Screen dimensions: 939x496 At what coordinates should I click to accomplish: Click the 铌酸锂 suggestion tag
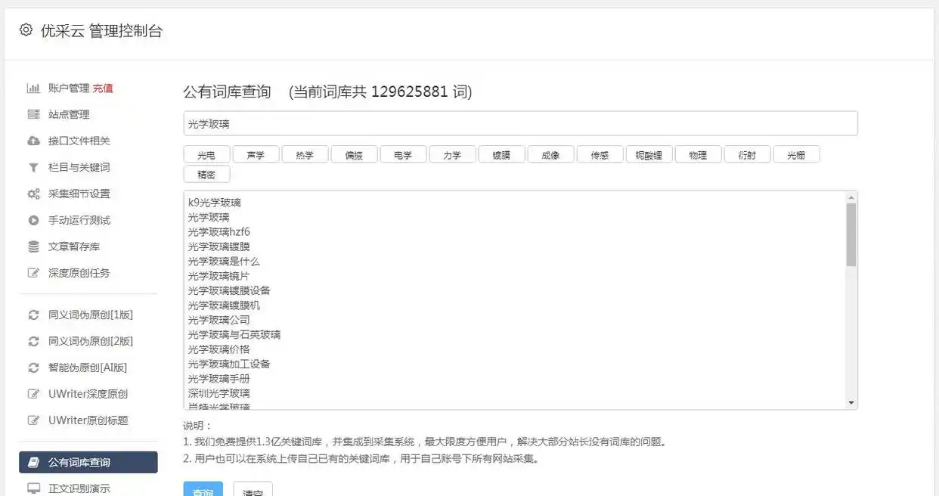[649, 153]
